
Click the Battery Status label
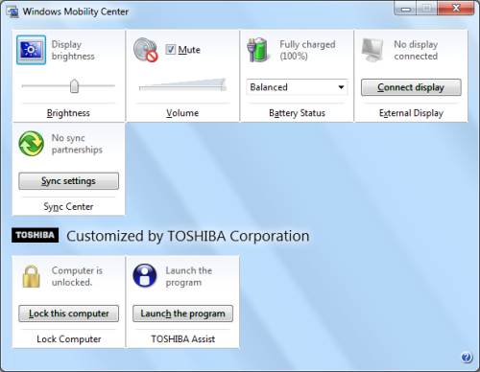pos(297,113)
